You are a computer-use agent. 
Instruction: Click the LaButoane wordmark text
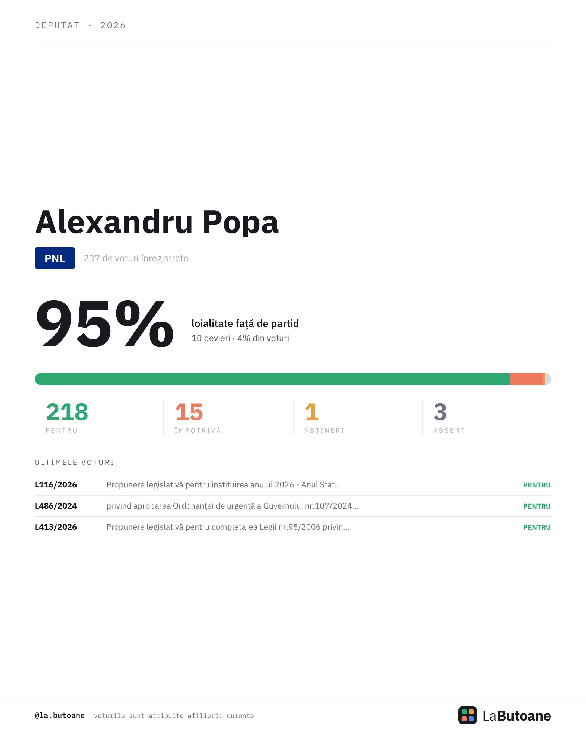(517, 716)
